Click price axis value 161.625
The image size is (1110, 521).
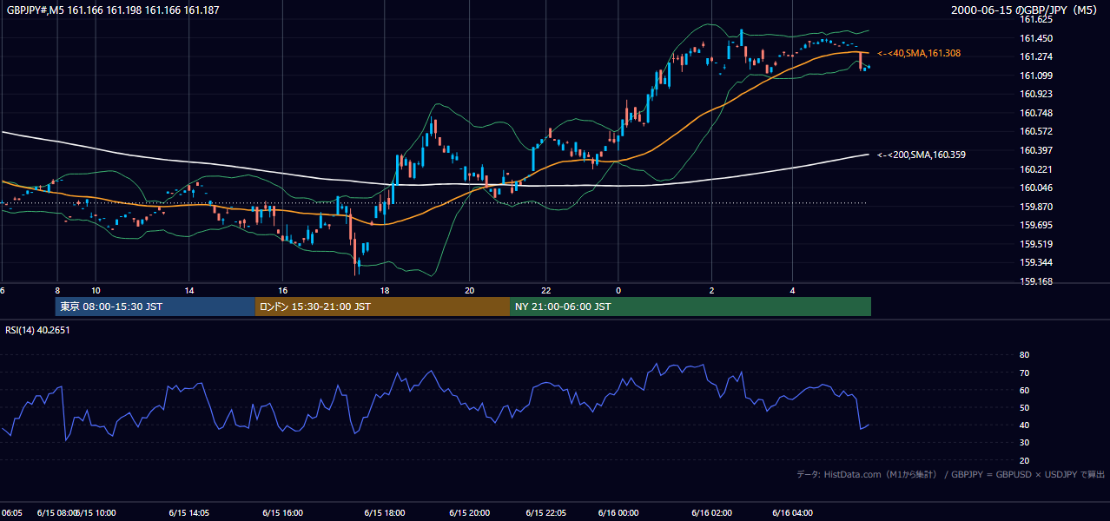(x=1036, y=19)
